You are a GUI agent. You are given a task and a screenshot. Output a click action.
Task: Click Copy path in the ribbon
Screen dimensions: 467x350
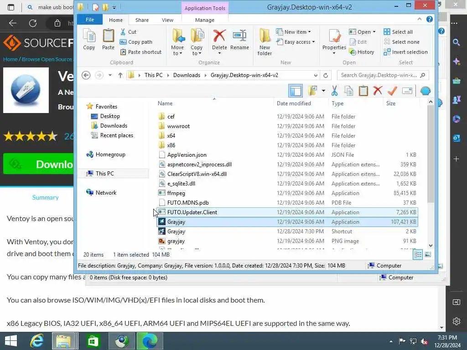click(x=136, y=42)
